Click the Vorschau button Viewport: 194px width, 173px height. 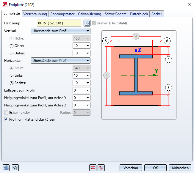click(x=130, y=168)
